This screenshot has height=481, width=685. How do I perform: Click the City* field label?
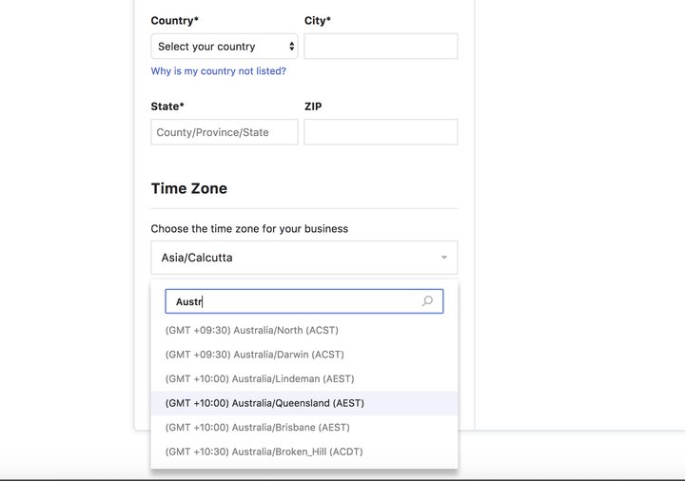click(x=318, y=21)
